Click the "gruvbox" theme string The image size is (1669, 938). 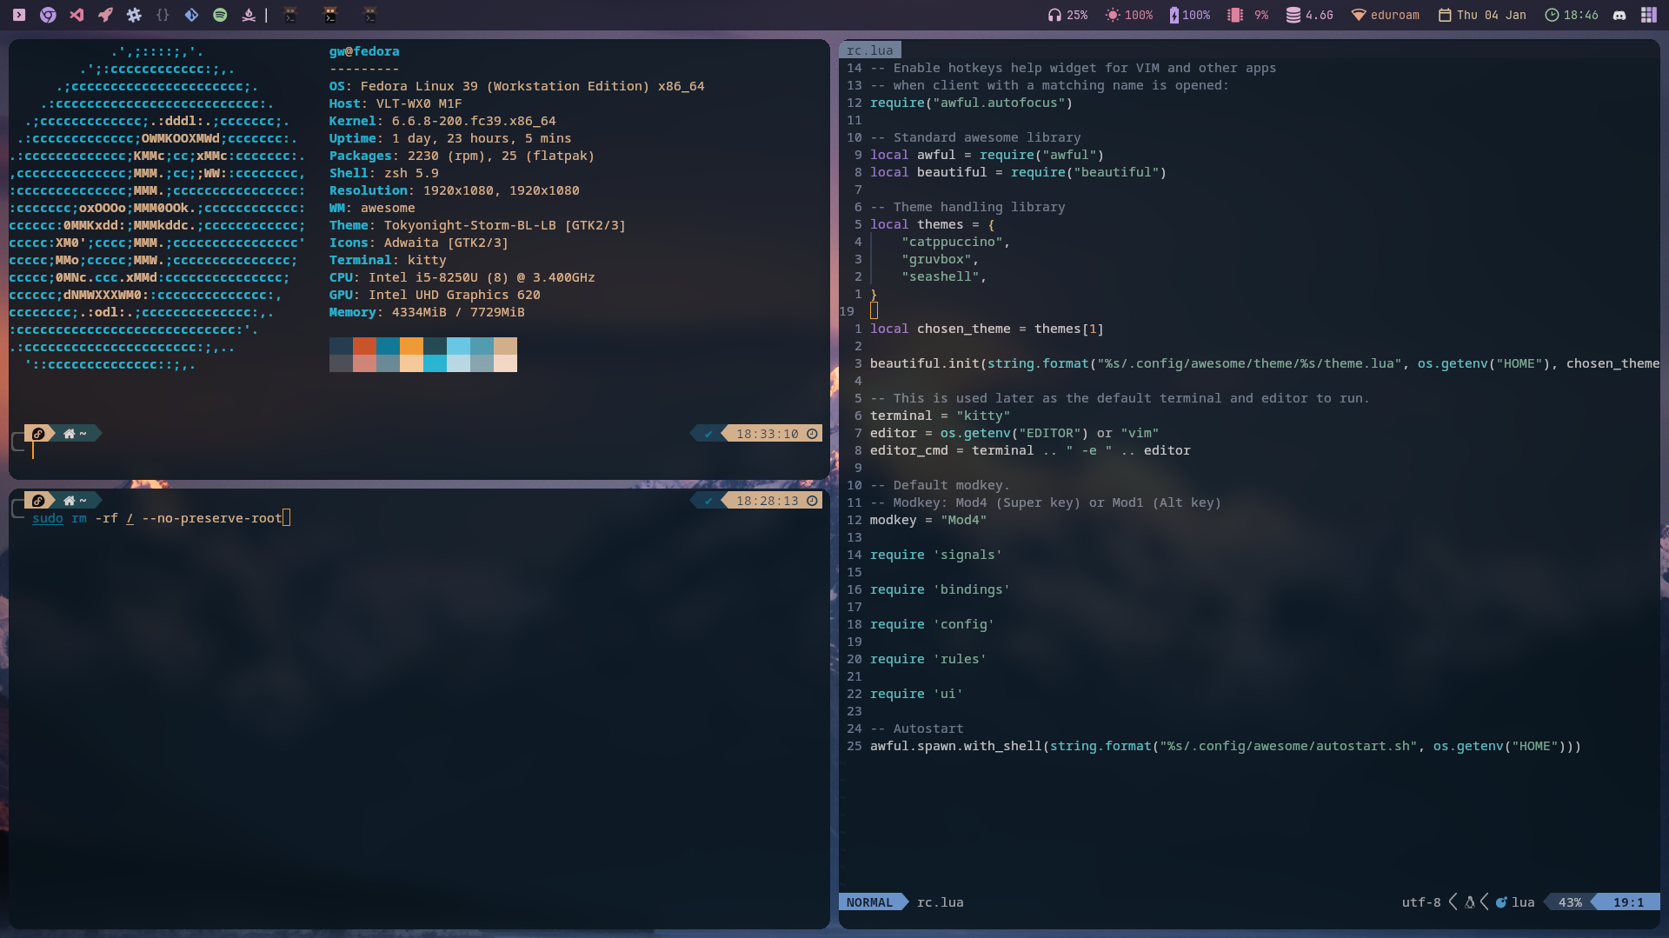[937, 259]
